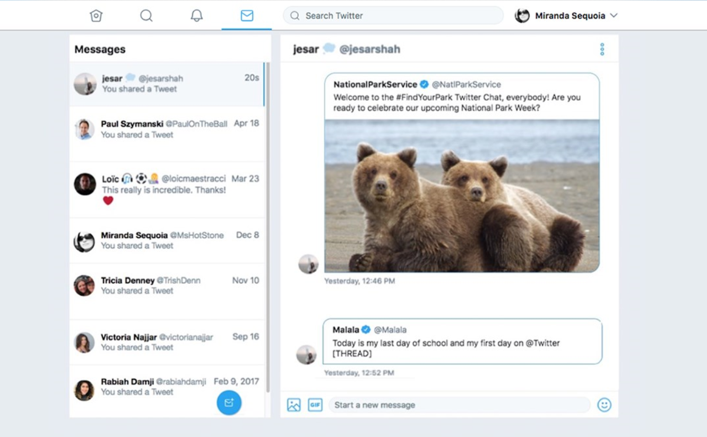Click the @NatlParkService handle
Image resolution: width=707 pixels, height=437 pixels.
pos(467,84)
